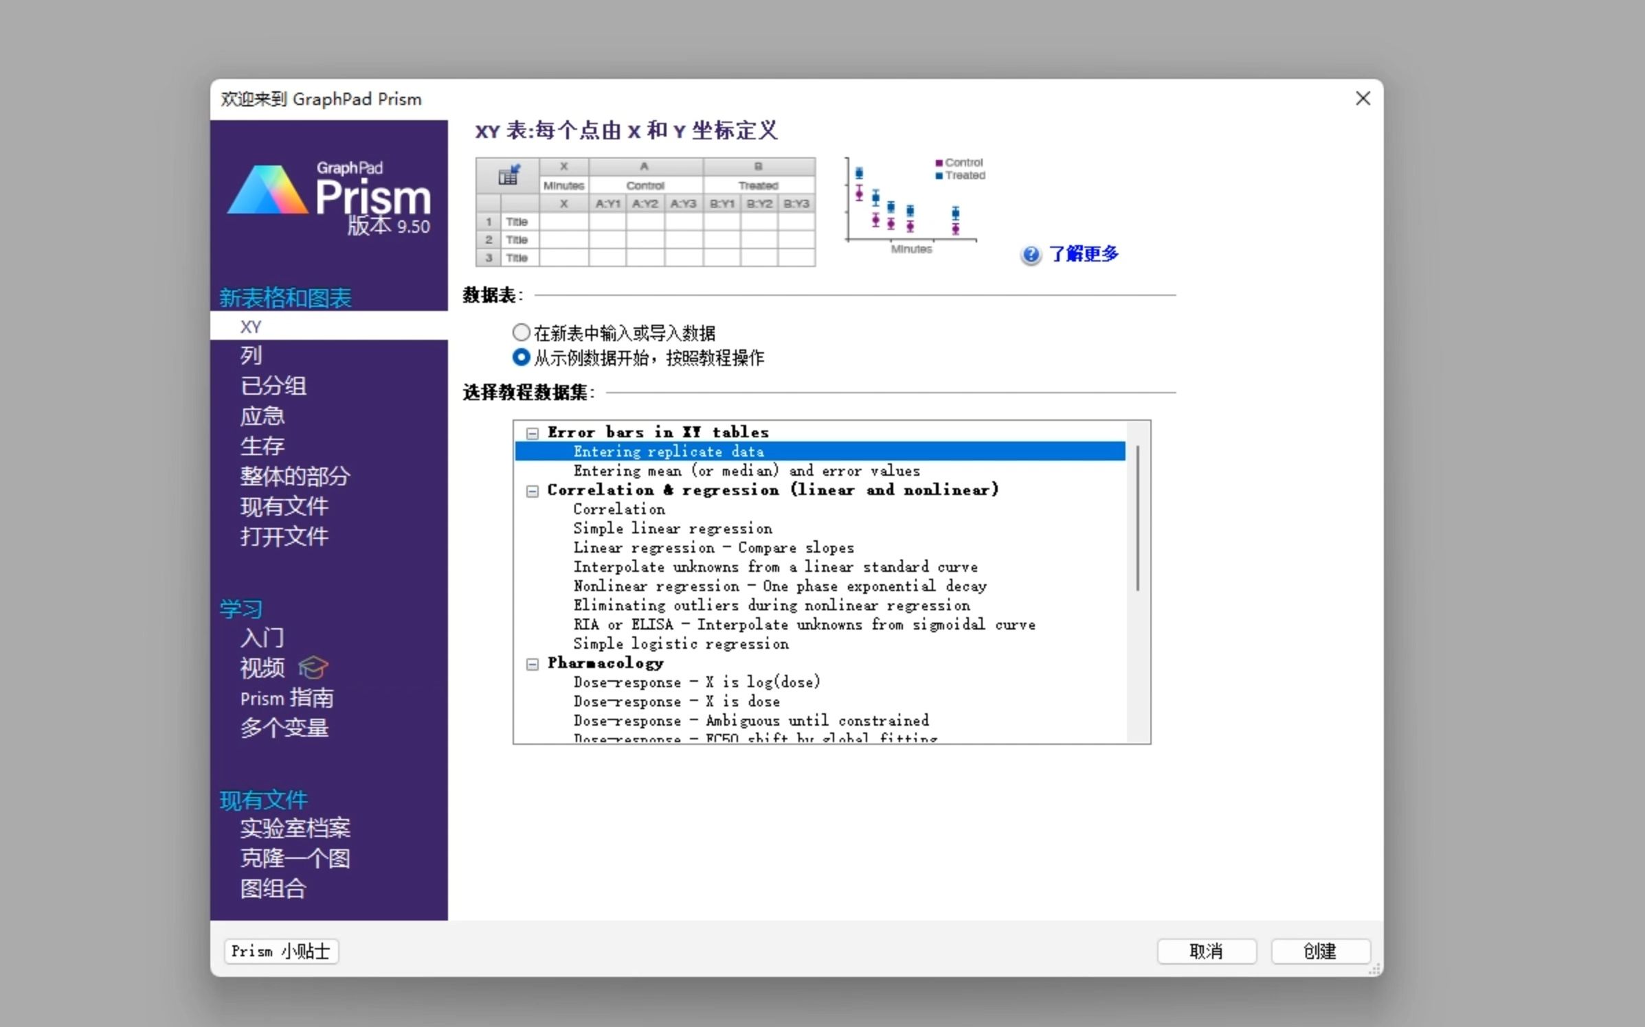The width and height of the screenshot is (1645, 1027).
Task: Select Interpolate unknowns from a linear standard curve
Action: pos(776,567)
